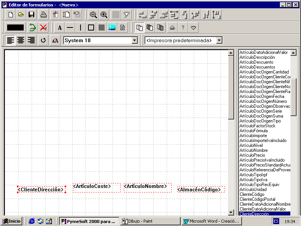Click the New form icon
This screenshot has width=301, height=226.
pyautogui.click(x=11, y=15)
